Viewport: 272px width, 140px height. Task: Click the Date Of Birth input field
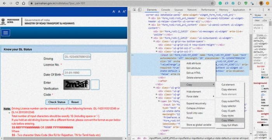pos(77,73)
